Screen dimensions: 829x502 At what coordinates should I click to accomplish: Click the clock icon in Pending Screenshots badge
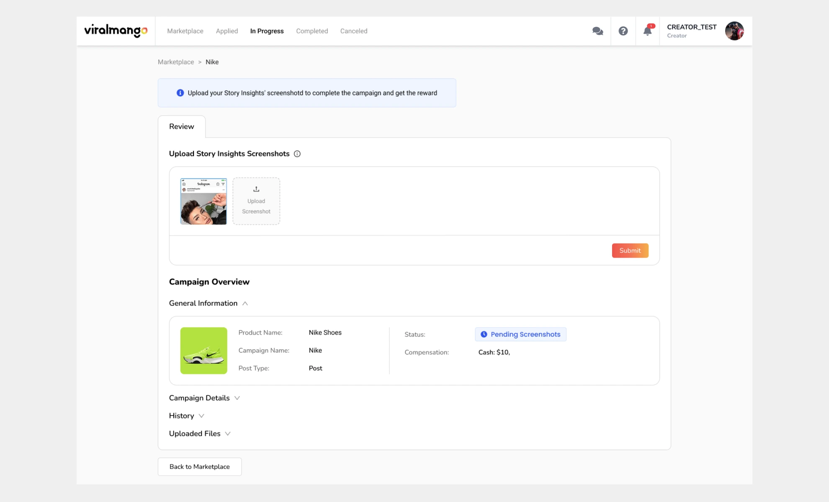484,334
